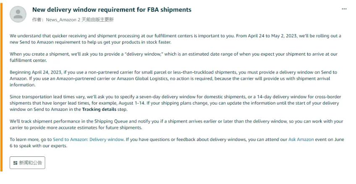
Task: Open the three-dot more options menu
Action: click(344, 9)
